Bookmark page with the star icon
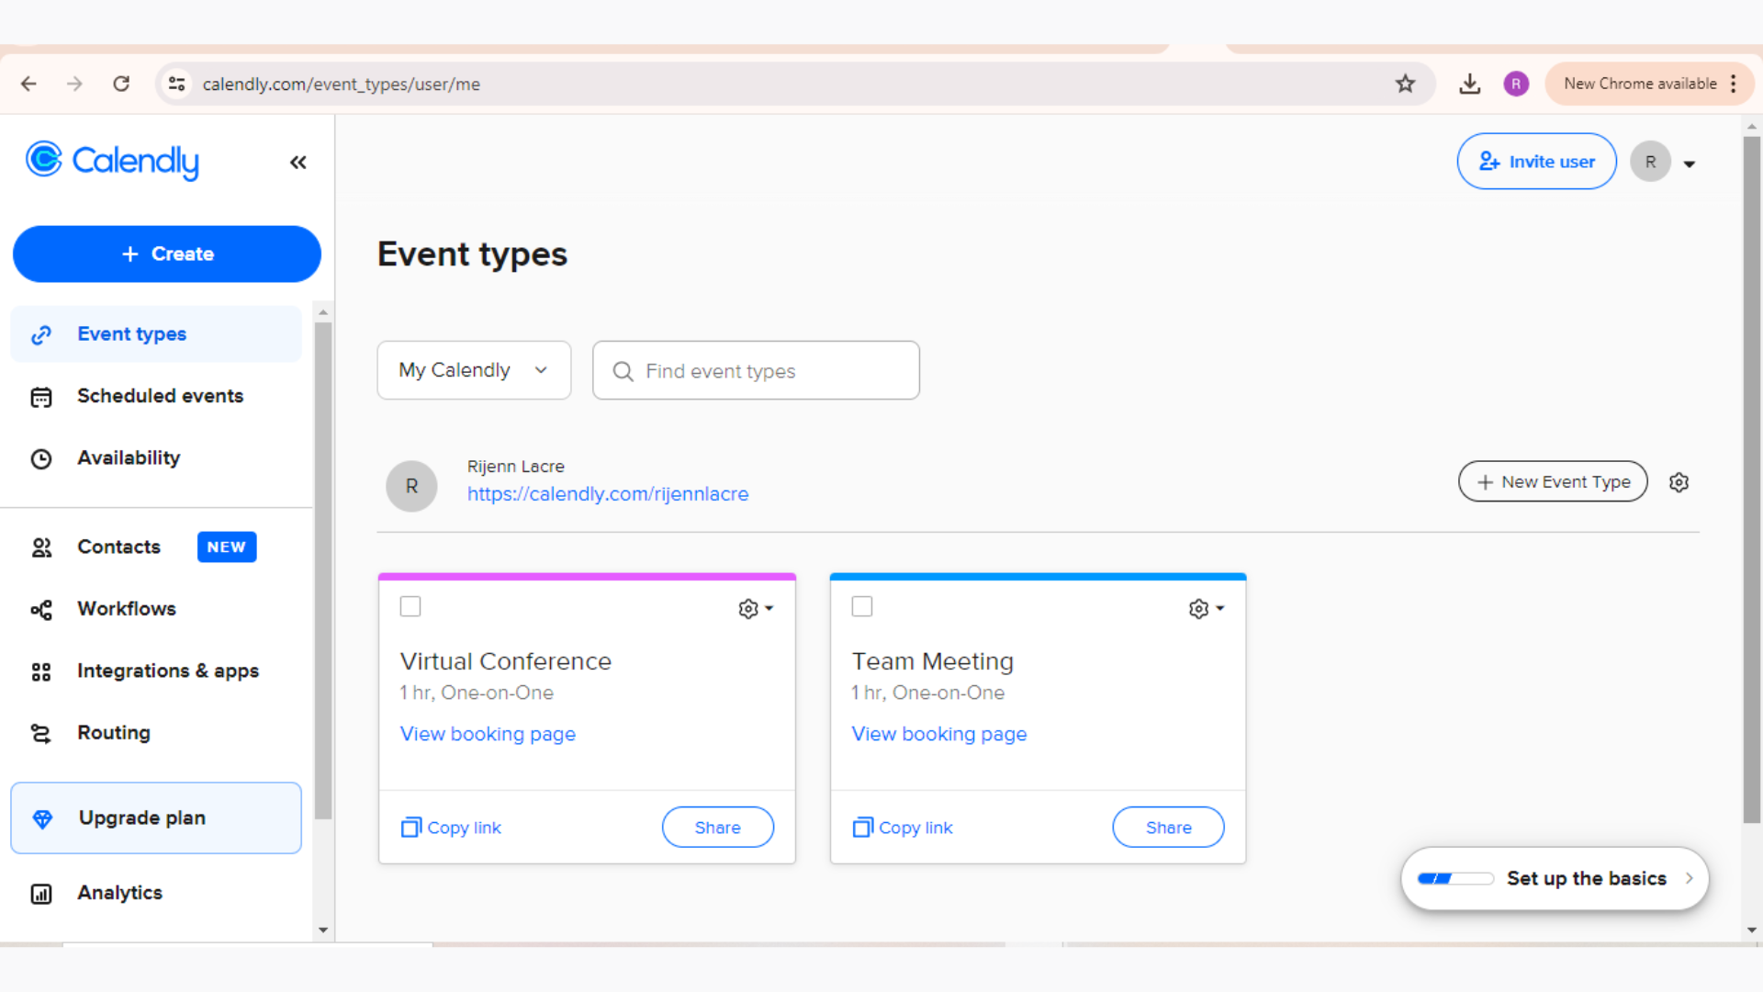 click(1405, 84)
